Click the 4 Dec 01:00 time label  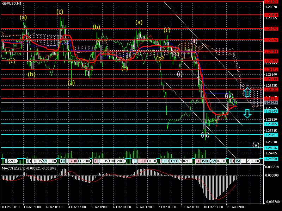coord(55,207)
